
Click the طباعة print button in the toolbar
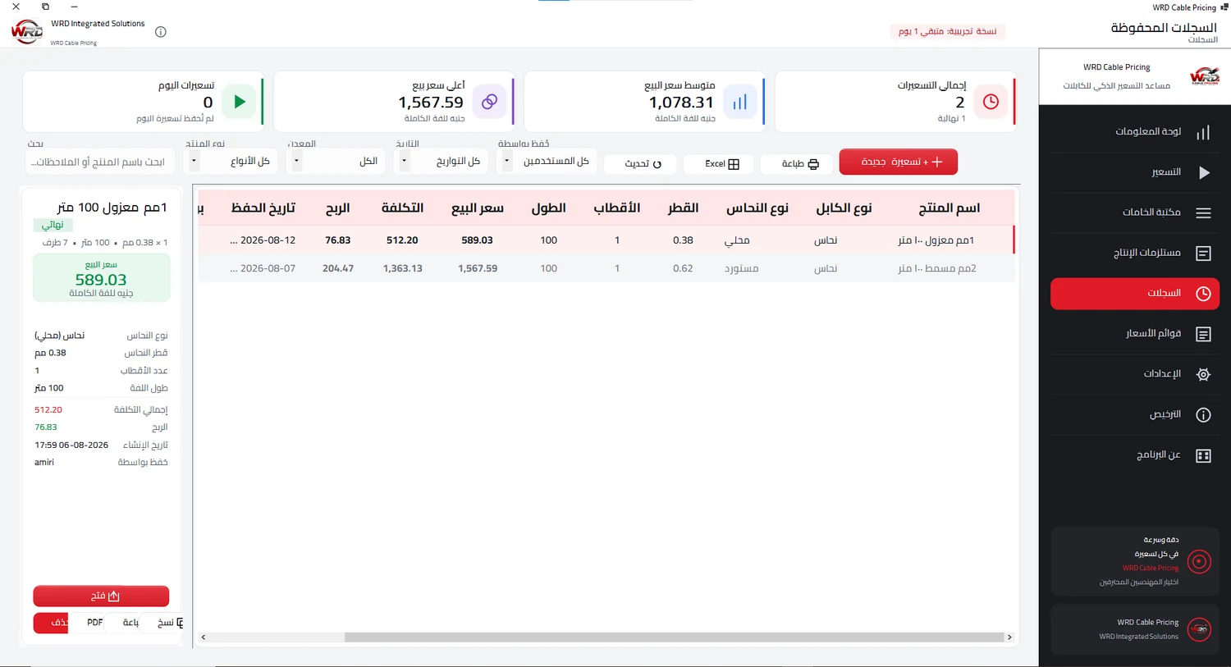(x=796, y=163)
